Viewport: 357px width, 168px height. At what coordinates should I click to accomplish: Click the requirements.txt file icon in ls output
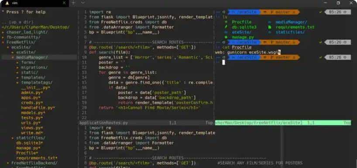tap(270, 27)
